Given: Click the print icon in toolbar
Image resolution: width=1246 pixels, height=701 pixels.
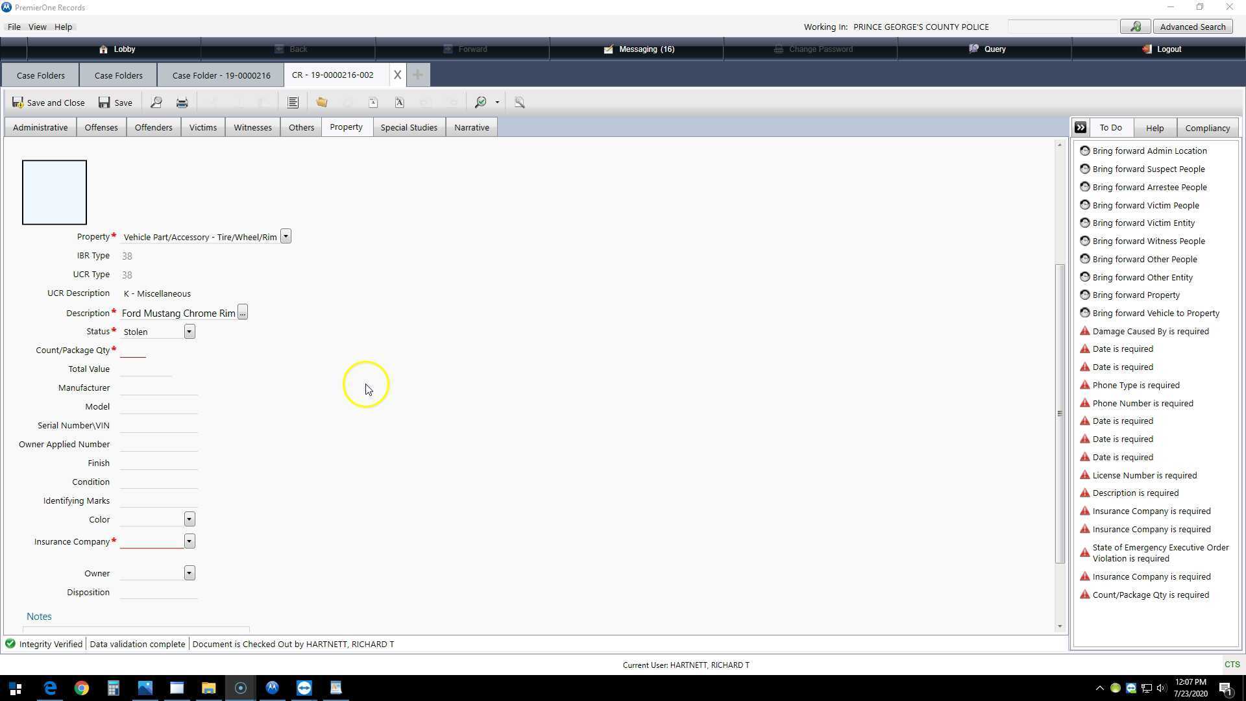Looking at the screenshot, I should (182, 103).
